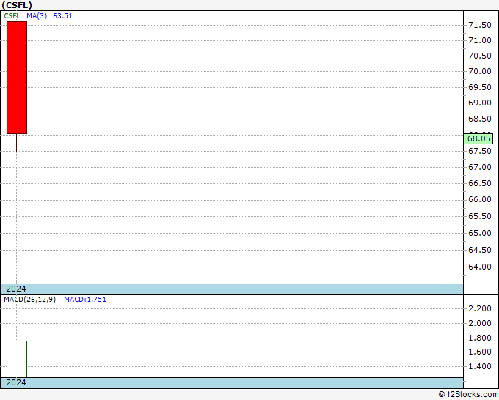499x400 pixels.
Task: Click the 68.50 price axis label
Action: point(480,119)
